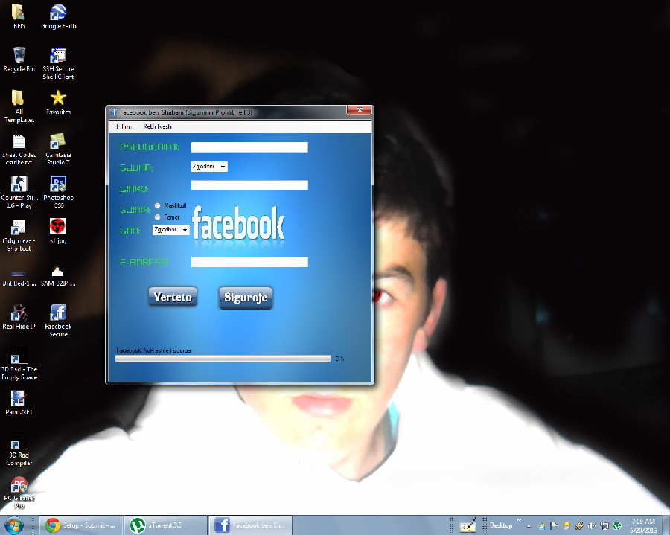Select the Femer radio button
The width and height of the screenshot is (670, 535).
(157, 217)
